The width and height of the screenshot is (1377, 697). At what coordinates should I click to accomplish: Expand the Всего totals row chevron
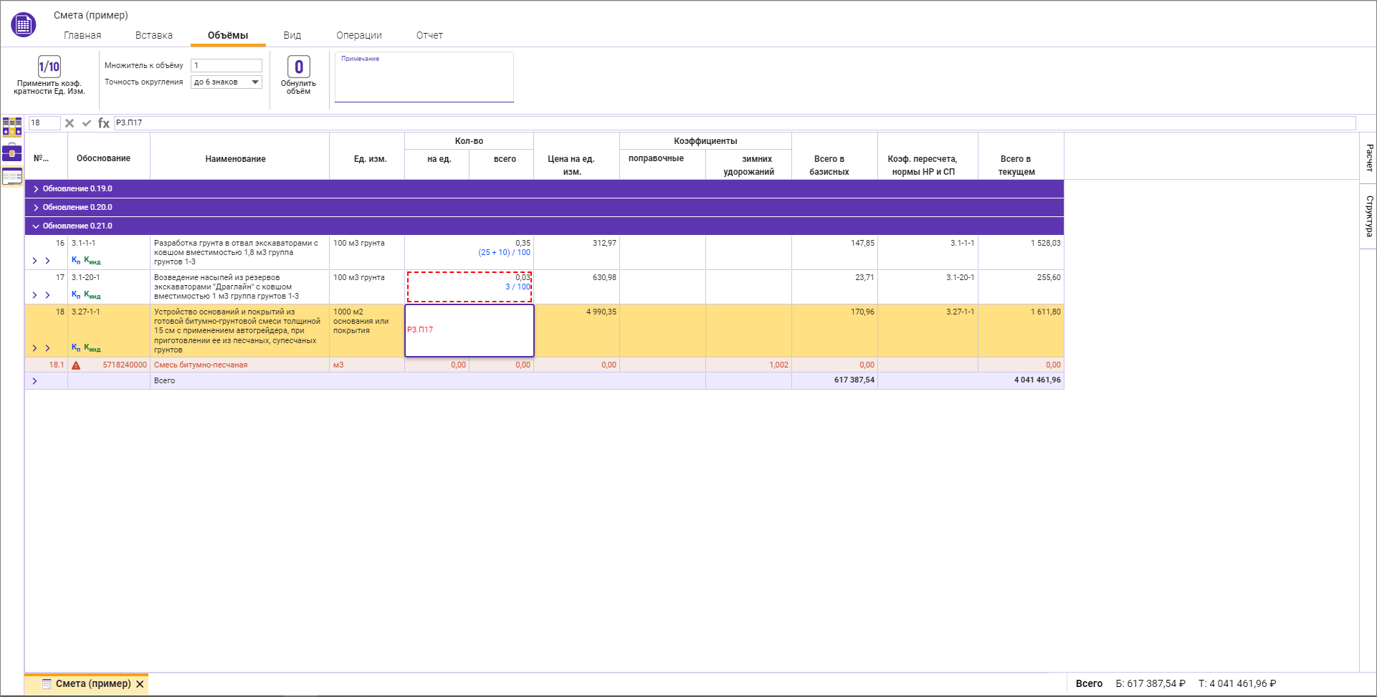tap(34, 381)
